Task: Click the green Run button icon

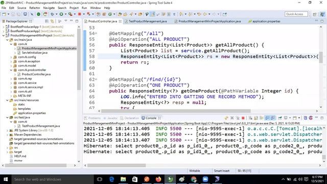Action: [x=61, y=14]
